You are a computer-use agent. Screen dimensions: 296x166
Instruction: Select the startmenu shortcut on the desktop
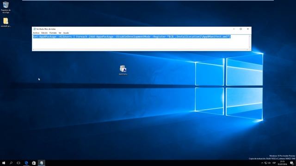123,70
